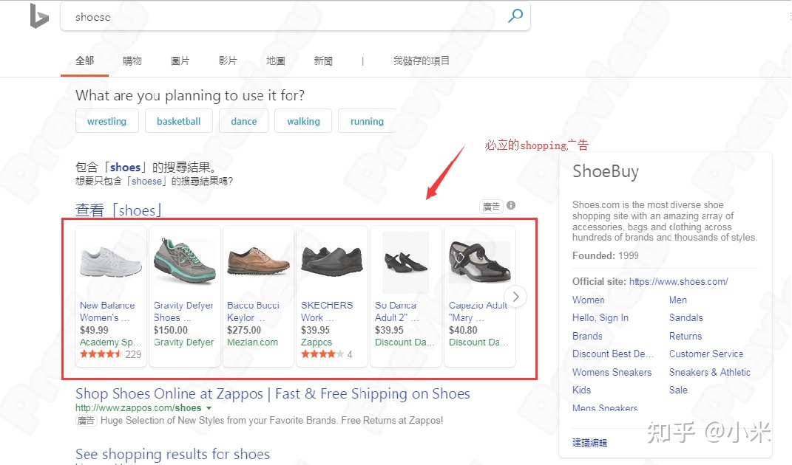Click the ShoeBuy panel title
Viewport: 792px width, 465px height.
(606, 171)
